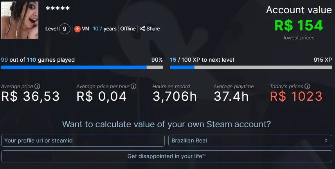Click the masked profile username
This screenshot has height=169, width=335.
[x=58, y=9]
